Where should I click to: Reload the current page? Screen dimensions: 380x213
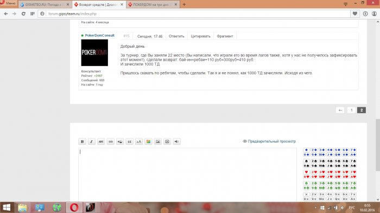pyautogui.click(x=23, y=14)
